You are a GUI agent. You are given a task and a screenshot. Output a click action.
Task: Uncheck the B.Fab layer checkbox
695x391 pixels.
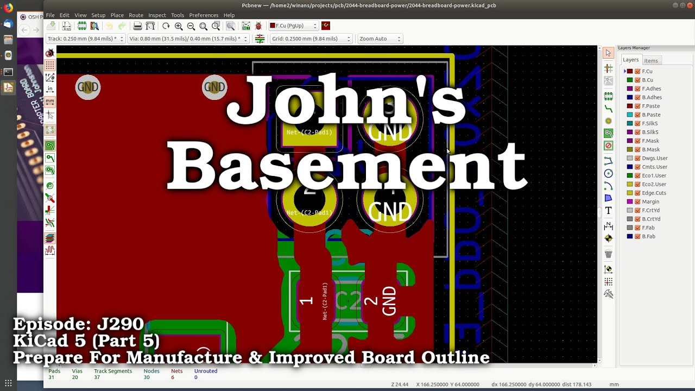(x=637, y=236)
